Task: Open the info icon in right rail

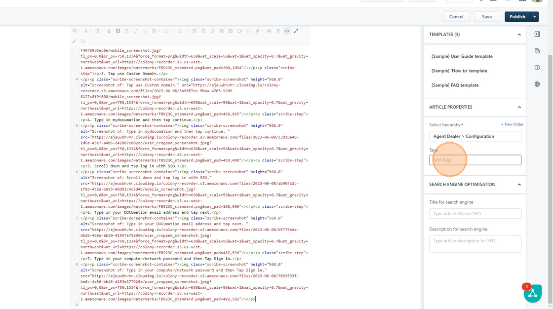Action: [x=537, y=67]
